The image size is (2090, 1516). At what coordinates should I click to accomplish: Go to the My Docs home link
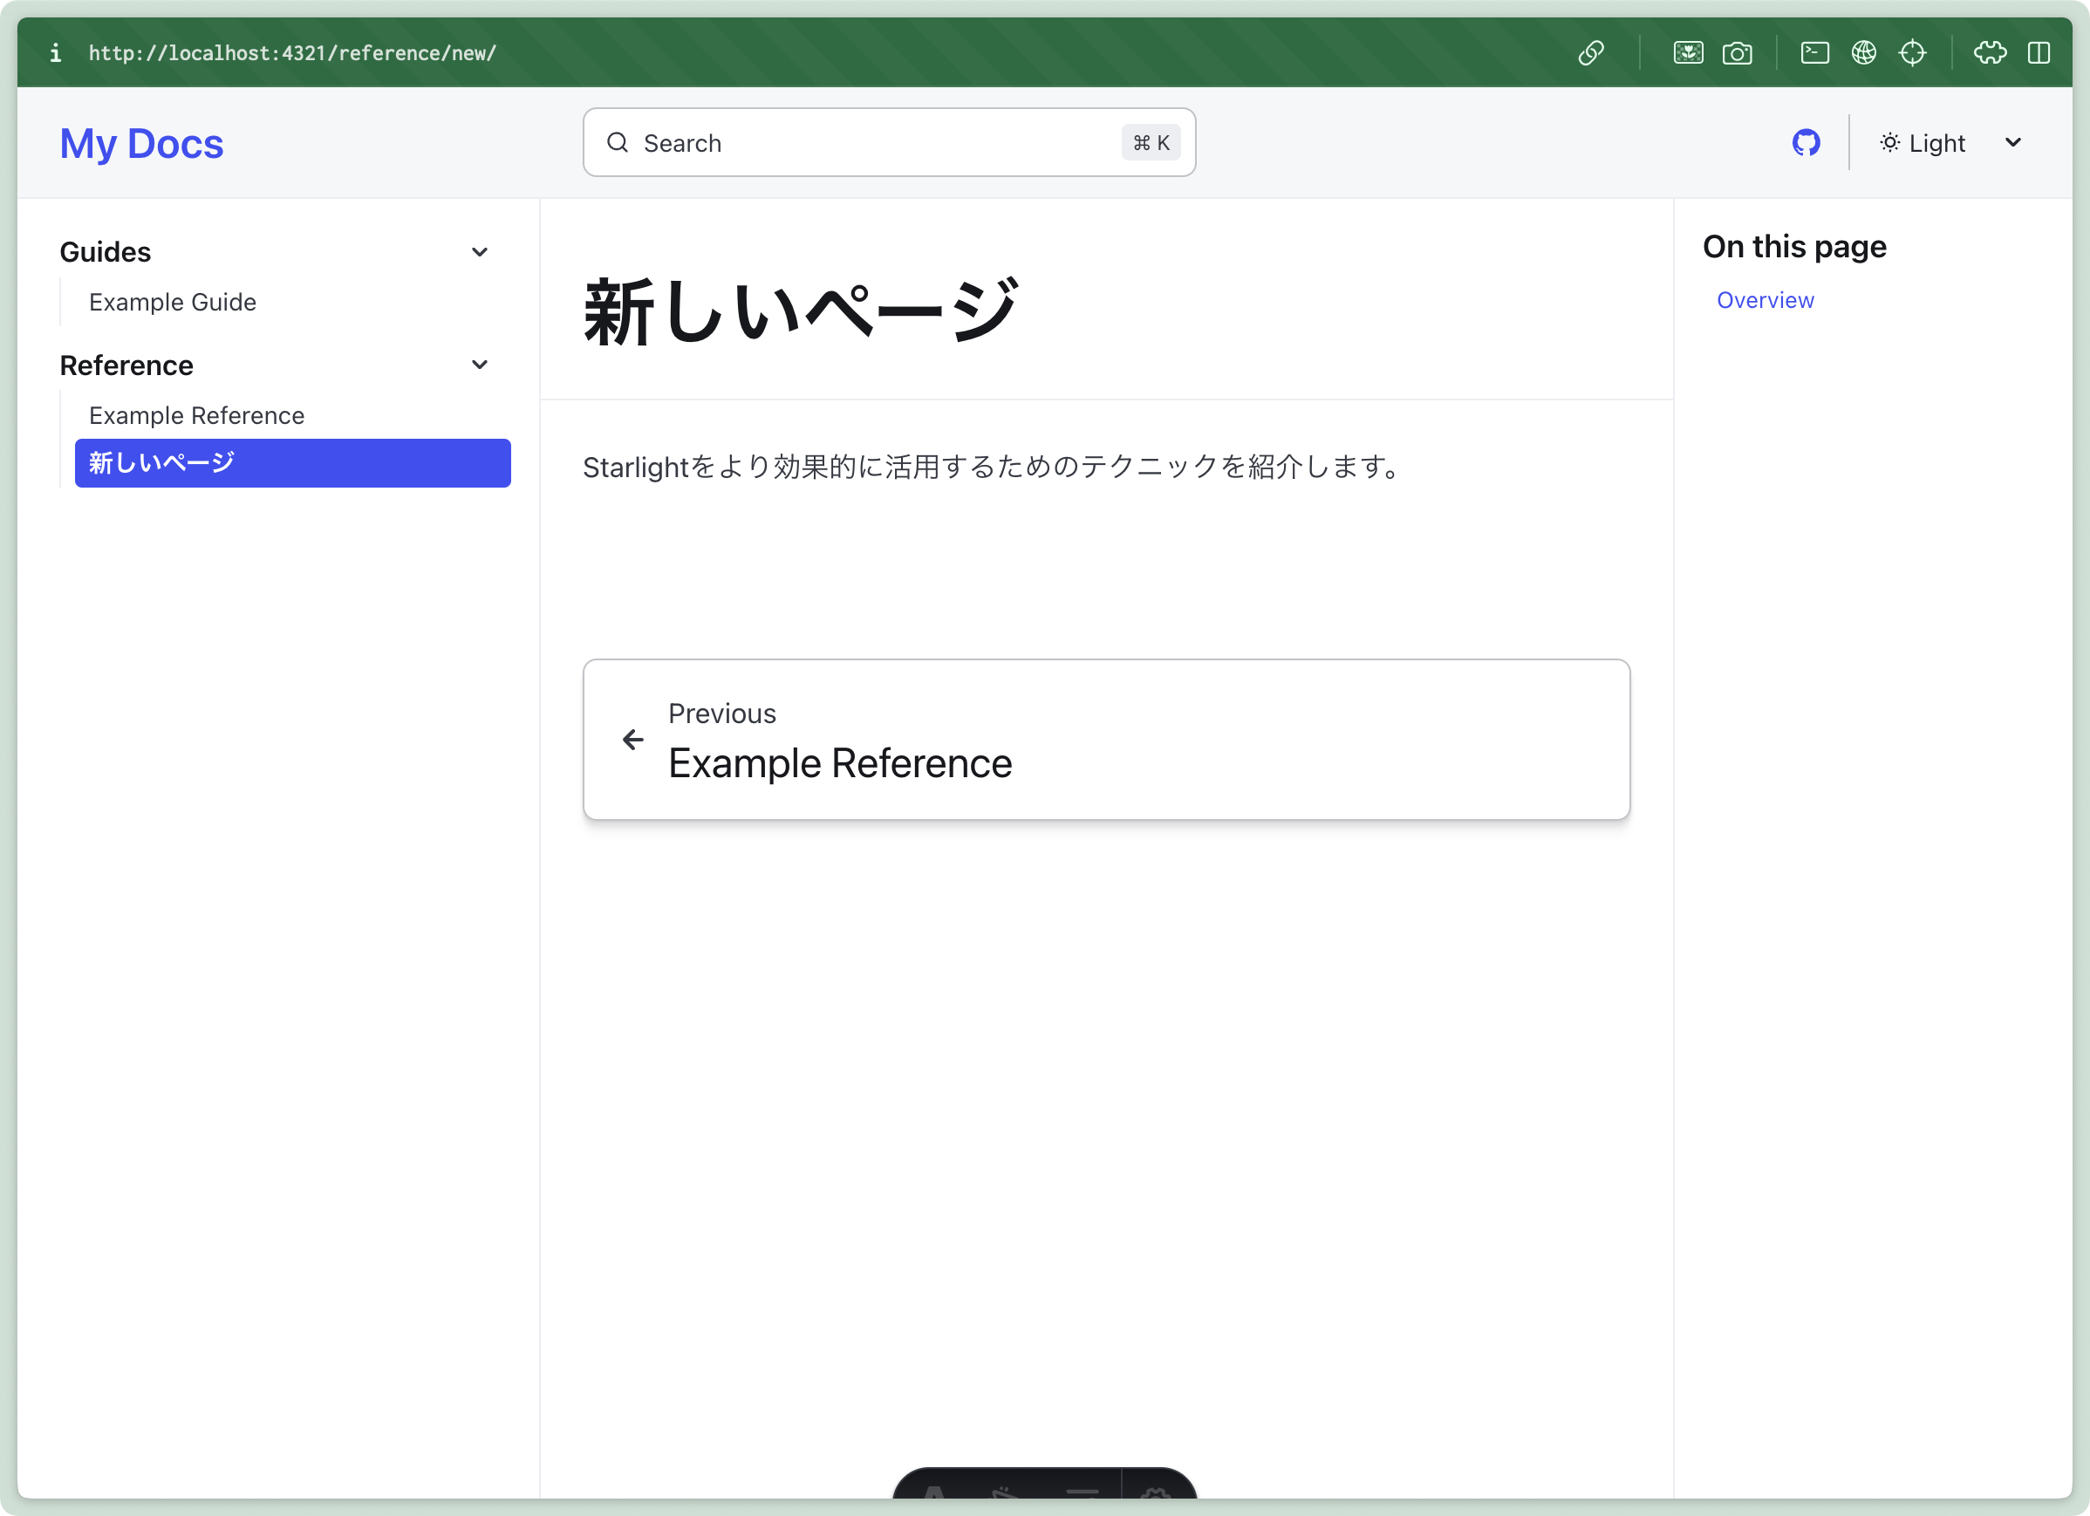pyautogui.click(x=142, y=144)
